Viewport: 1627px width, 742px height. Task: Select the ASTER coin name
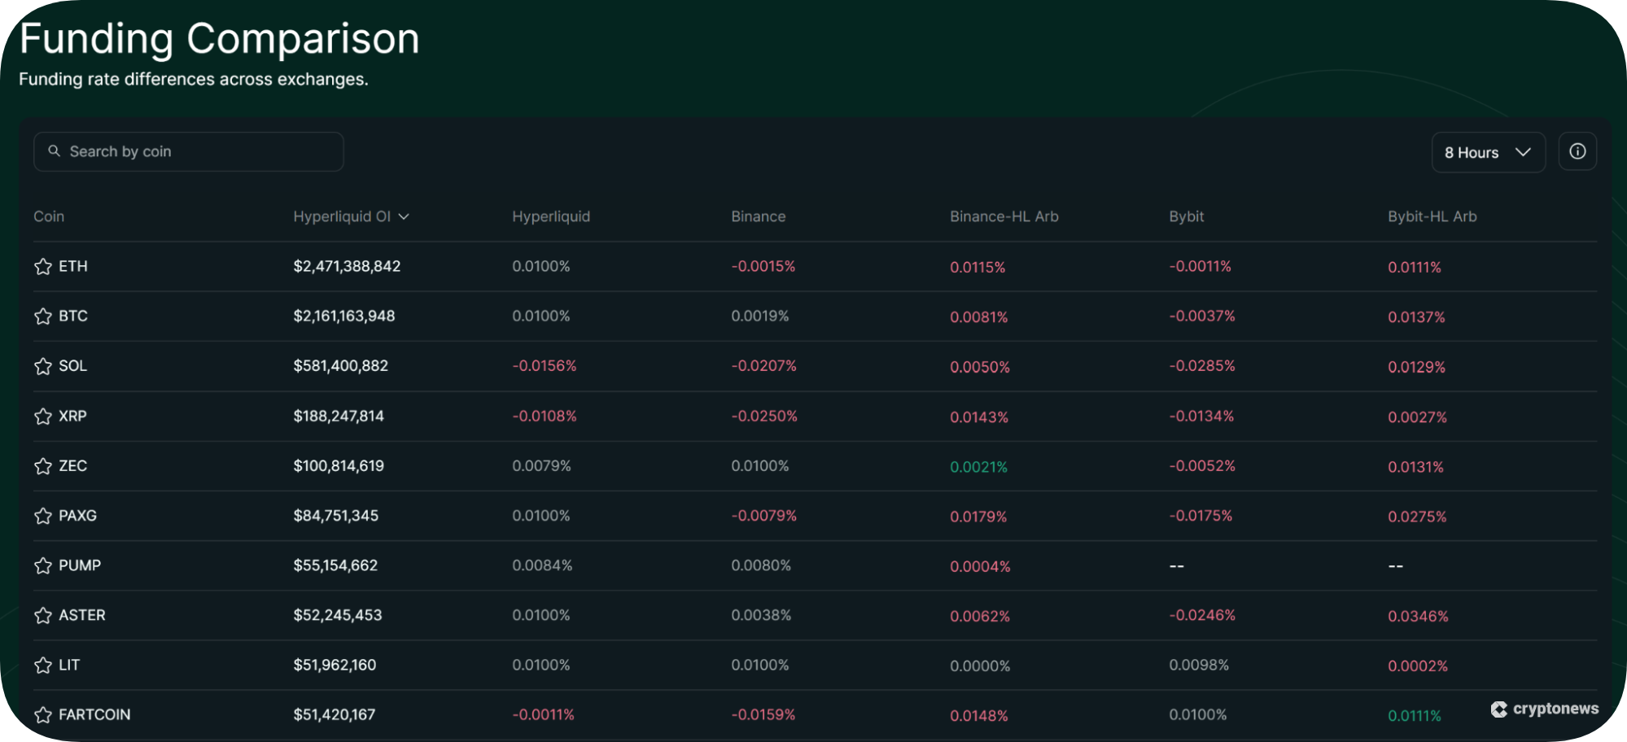tap(82, 615)
